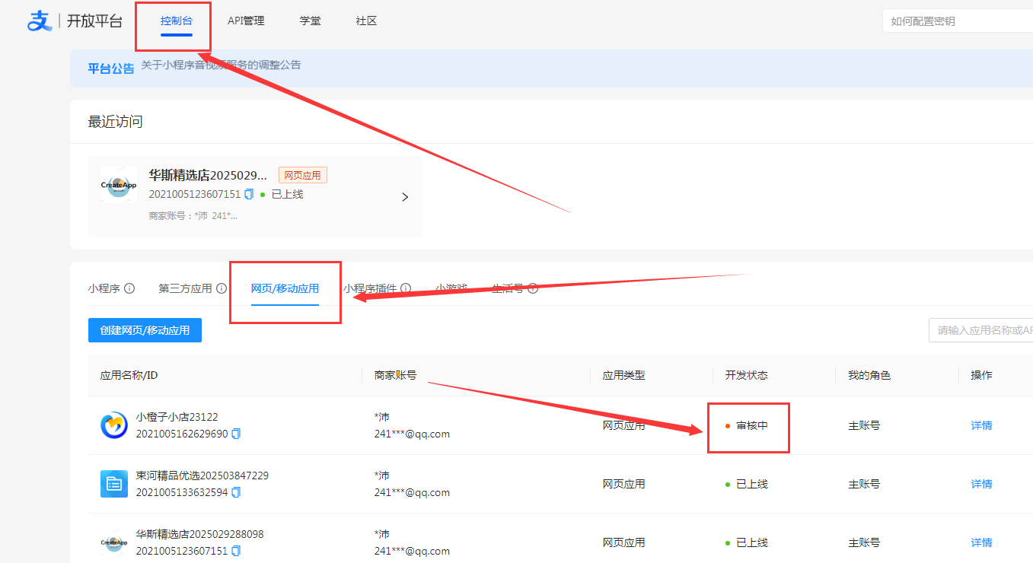The width and height of the screenshot is (1033, 563).
Task: Click the 请输入应用名称 search field
Action: point(982,329)
